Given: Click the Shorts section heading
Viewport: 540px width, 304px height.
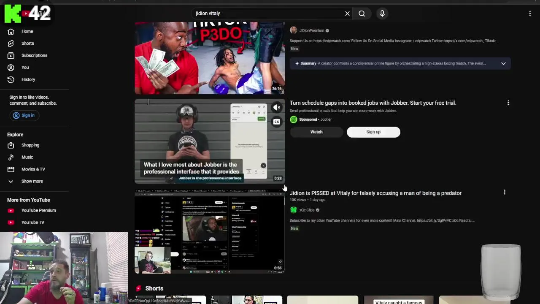Looking at the screenshot, I should 154,288.
